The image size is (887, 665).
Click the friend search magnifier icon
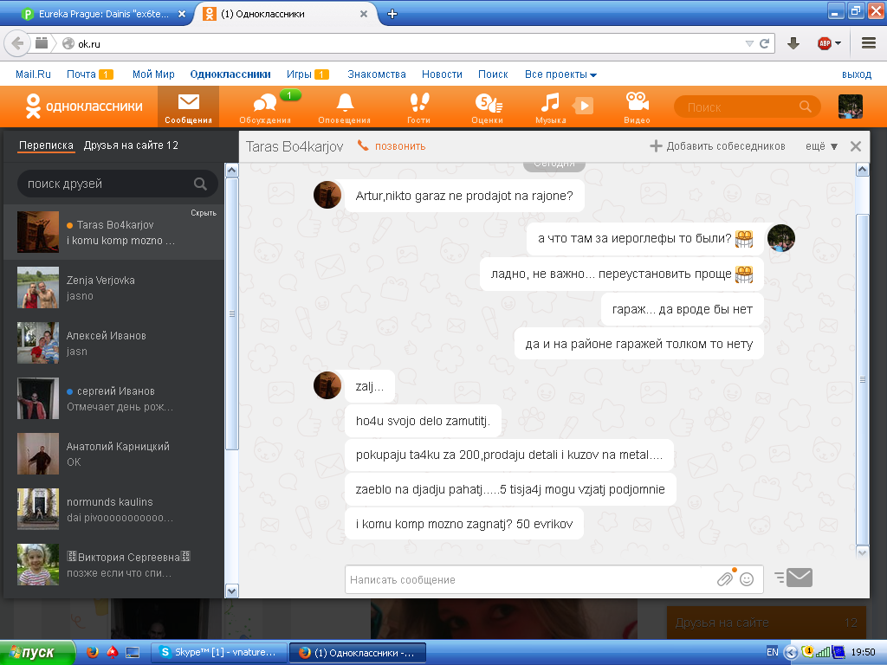click(x=200, y=184)
